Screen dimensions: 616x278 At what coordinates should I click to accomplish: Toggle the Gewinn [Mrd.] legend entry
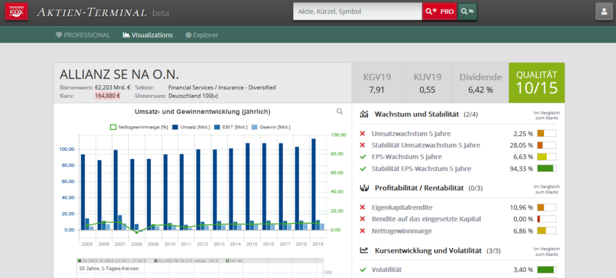(x=271, y=127)
